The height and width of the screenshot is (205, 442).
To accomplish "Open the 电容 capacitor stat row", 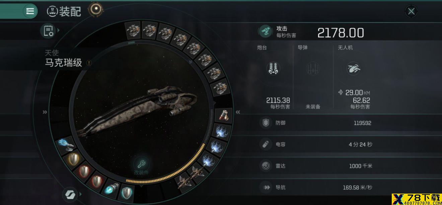I will pos(350,144).
